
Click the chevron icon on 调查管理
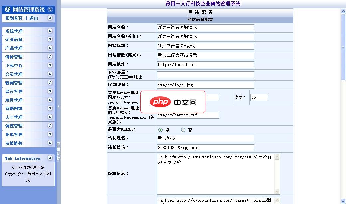(50, 126)
